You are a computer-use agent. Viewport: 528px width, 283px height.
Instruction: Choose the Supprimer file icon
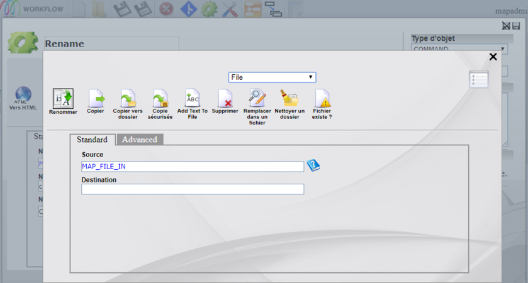(x=225, y=98)
